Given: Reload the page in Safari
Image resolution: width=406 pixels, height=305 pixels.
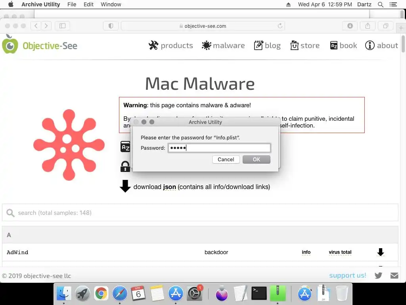Looking at the screenshot, I should [x=280, y=26].
